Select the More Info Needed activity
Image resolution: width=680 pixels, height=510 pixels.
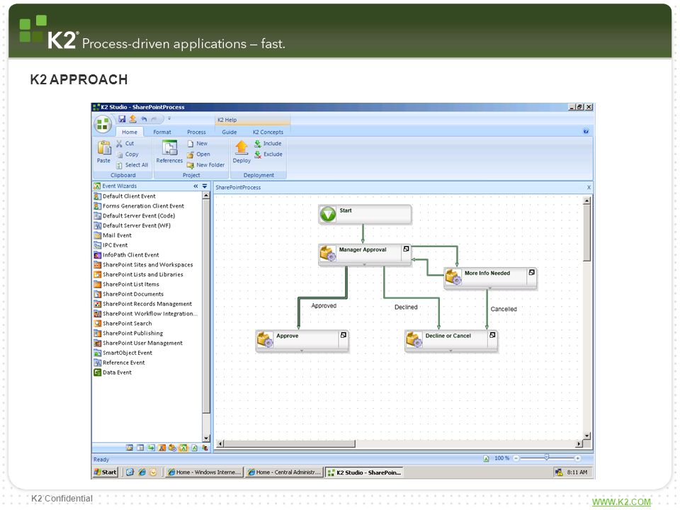click(x=490, y=278)
